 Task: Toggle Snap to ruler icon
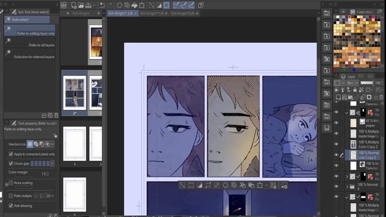(176, 5)
